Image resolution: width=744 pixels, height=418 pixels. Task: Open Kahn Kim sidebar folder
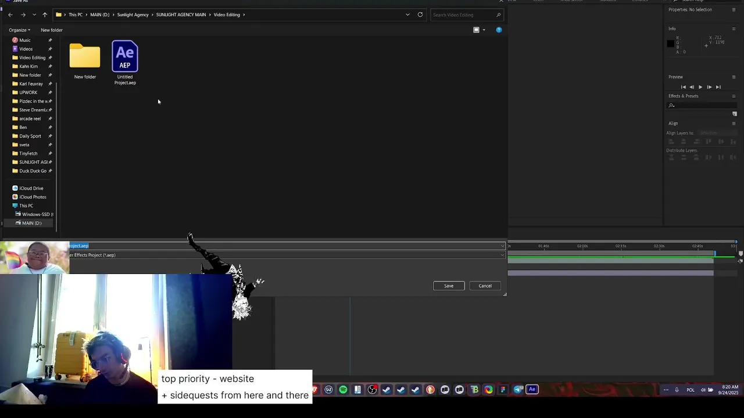pyautogui.click(x=28, y=66)
